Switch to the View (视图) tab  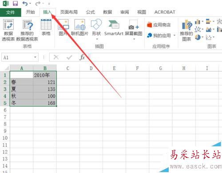[142, 12]
